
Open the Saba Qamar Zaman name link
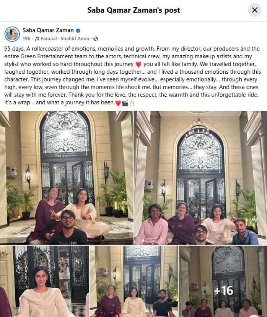click(48, 30)
